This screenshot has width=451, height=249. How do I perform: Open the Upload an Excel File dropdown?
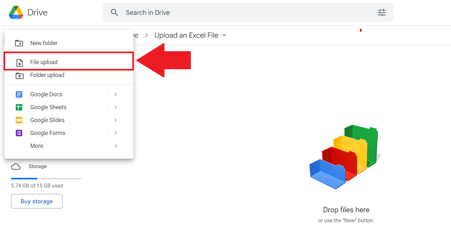click(224, 35)
